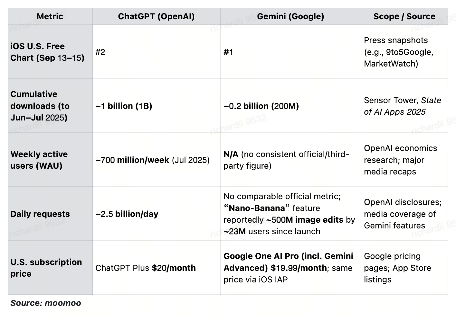Click the iOS U.S. Free Chart row label
This screenshot has height=320, width=456.
(47, 52)
